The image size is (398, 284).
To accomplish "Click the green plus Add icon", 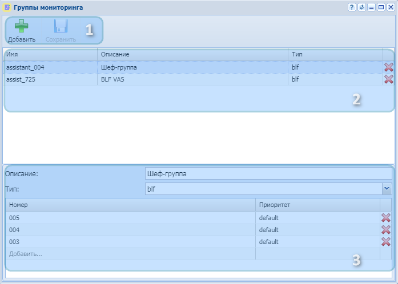I will (22, 27).
